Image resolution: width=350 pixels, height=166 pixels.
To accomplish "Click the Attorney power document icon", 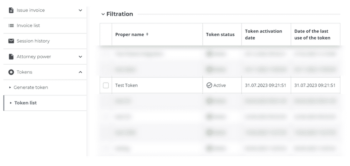I will click(x=11, y=57).
